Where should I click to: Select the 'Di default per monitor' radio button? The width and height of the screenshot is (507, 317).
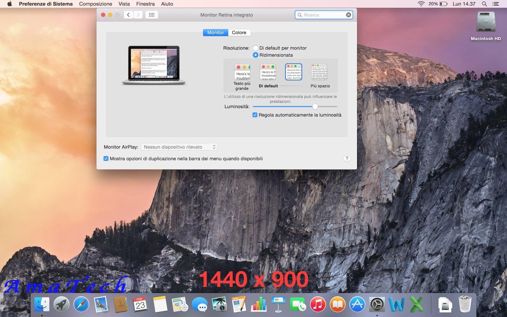pyautogui.click(x=255, y=48)
